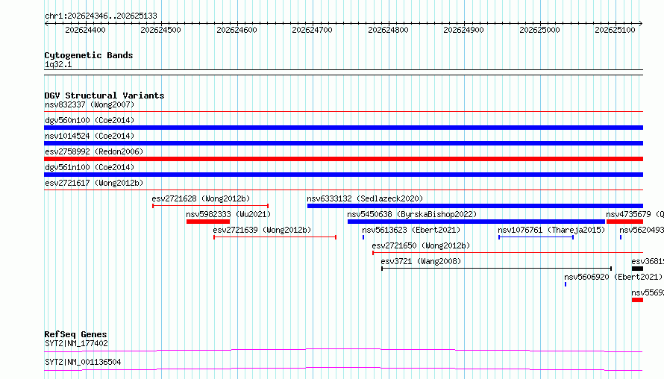Click the blue bar of nsv5450638
664x379 pixels.
point(477,222)
